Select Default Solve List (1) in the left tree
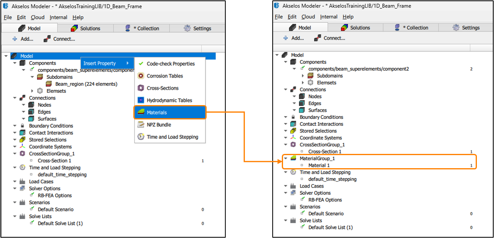The image size is (494, 238). 60,223
